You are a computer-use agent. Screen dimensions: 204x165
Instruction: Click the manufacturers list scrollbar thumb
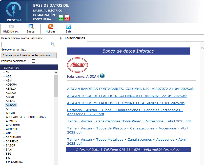pos(56,86)
